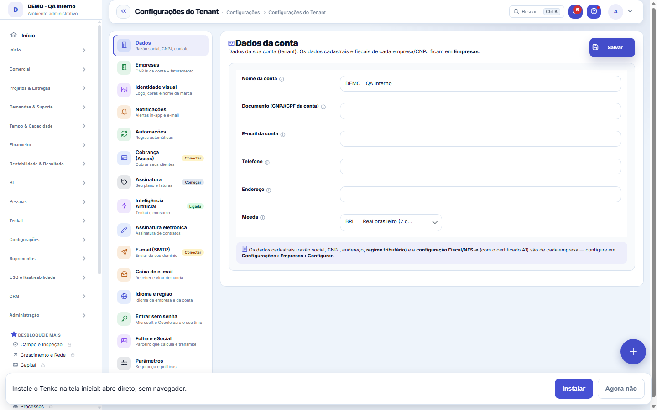The height and width of the screenshot is (410, 657).
Task: Expand the Pessoas sidebar section
Action: point(48,202)
